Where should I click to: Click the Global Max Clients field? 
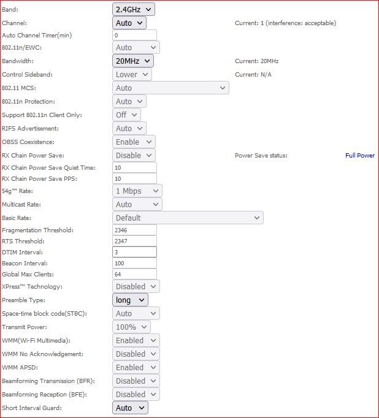pos(134,274)
